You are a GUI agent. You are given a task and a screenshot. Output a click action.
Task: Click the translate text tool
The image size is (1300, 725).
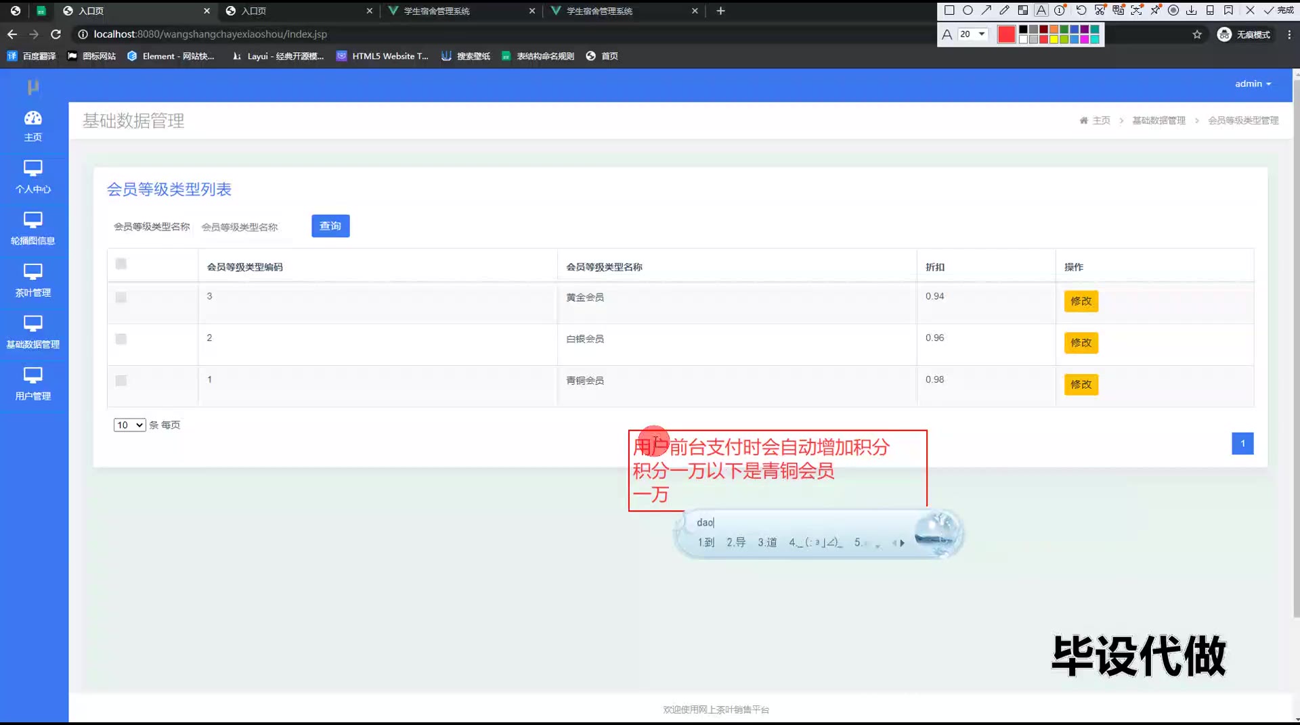pos(1118,10)
